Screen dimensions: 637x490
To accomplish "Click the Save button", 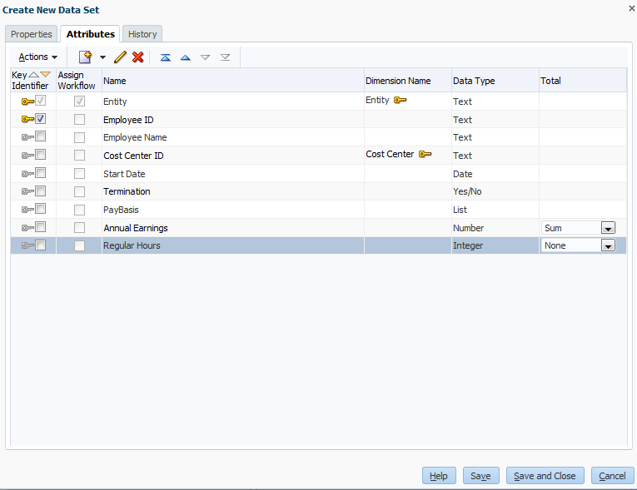I will pyautogui.click(x=480, y=476).
